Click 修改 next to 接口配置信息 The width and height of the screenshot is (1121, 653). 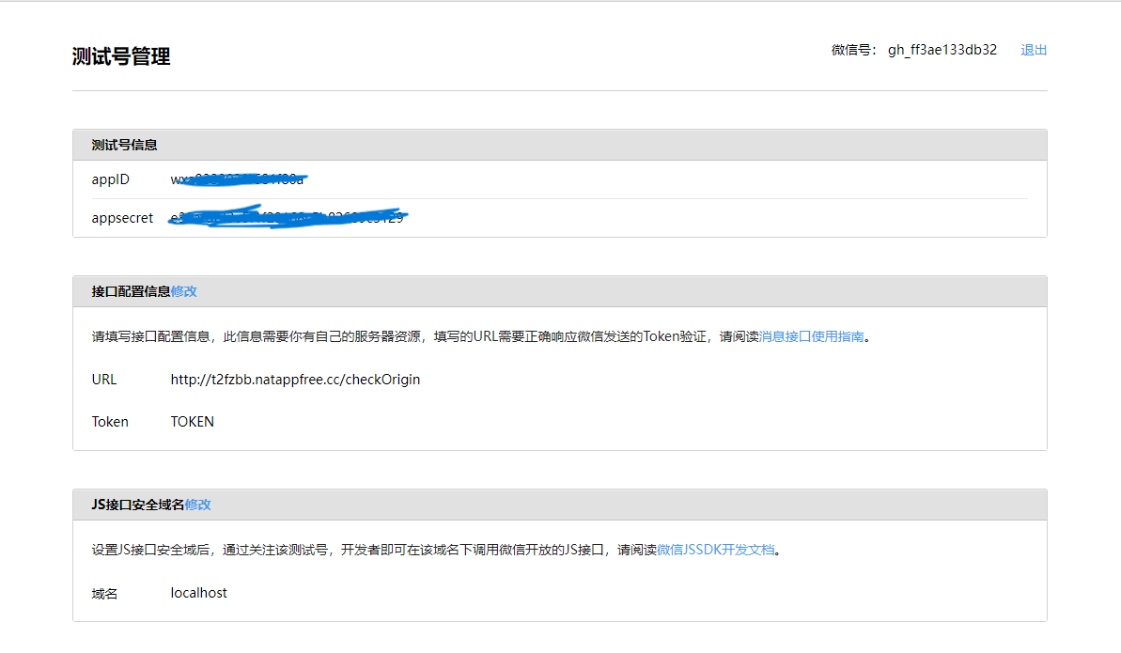[184, 291]
